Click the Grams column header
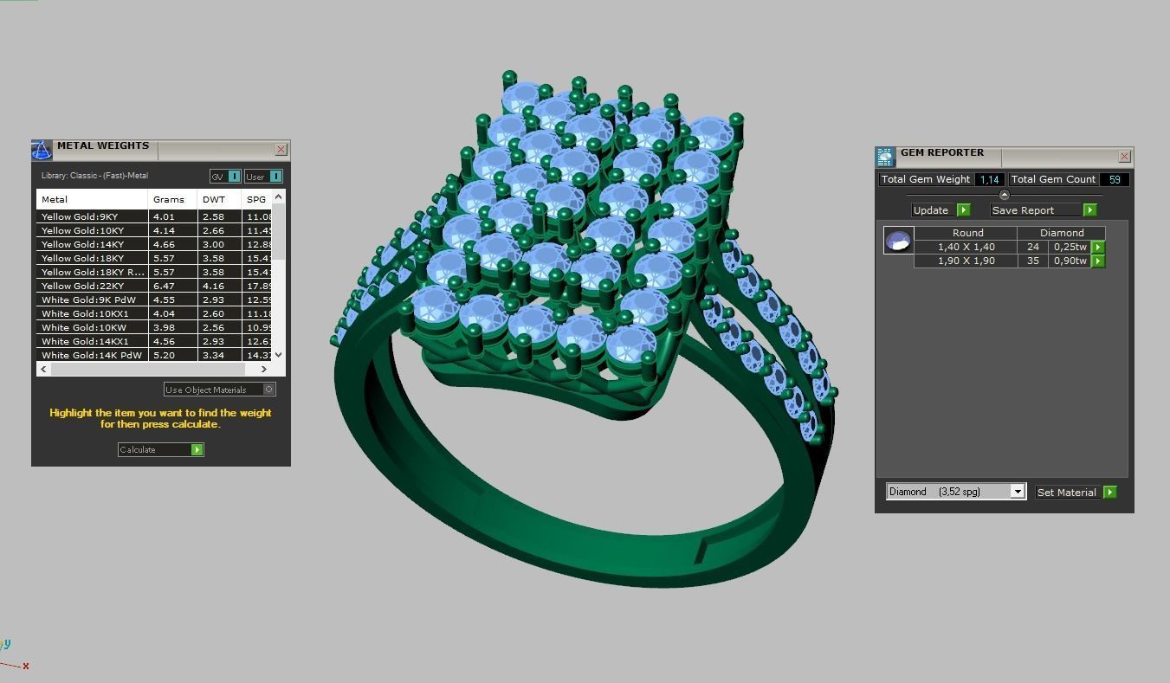The height and width of the screenshot is (683, 1170). (x=173, y=199)
